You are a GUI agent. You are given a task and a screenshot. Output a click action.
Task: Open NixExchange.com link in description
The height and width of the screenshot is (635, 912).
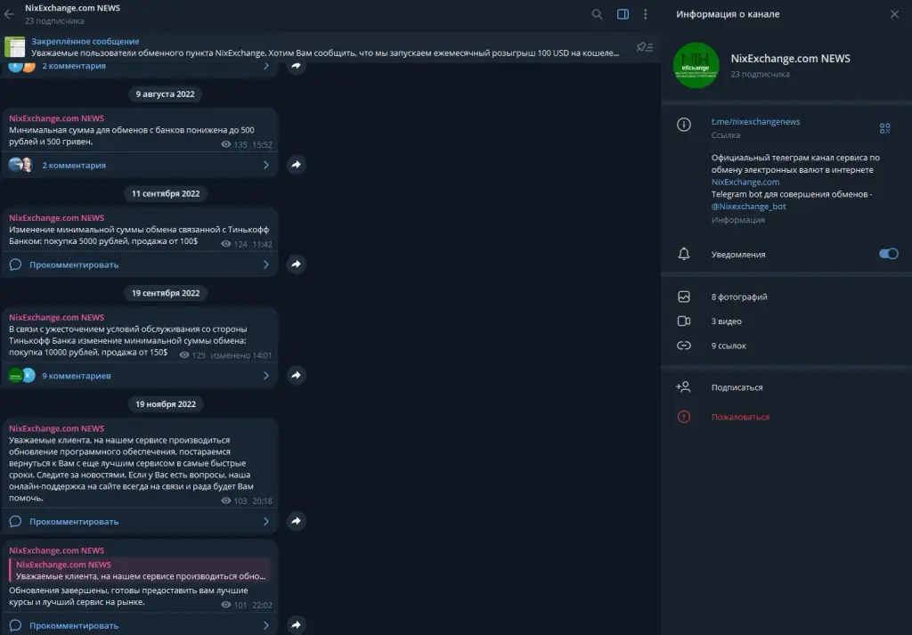point(745,182)
